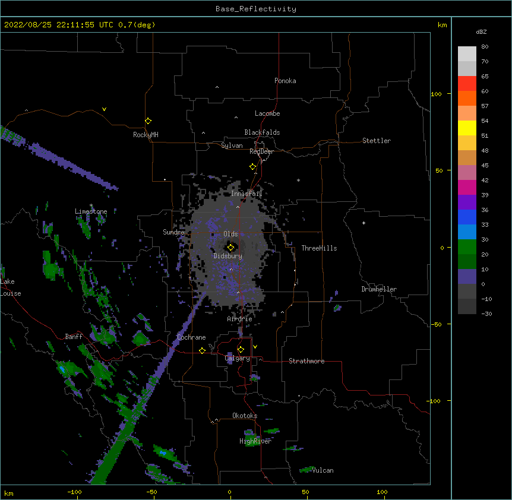Click the RedDeer city label

point(261,151)
